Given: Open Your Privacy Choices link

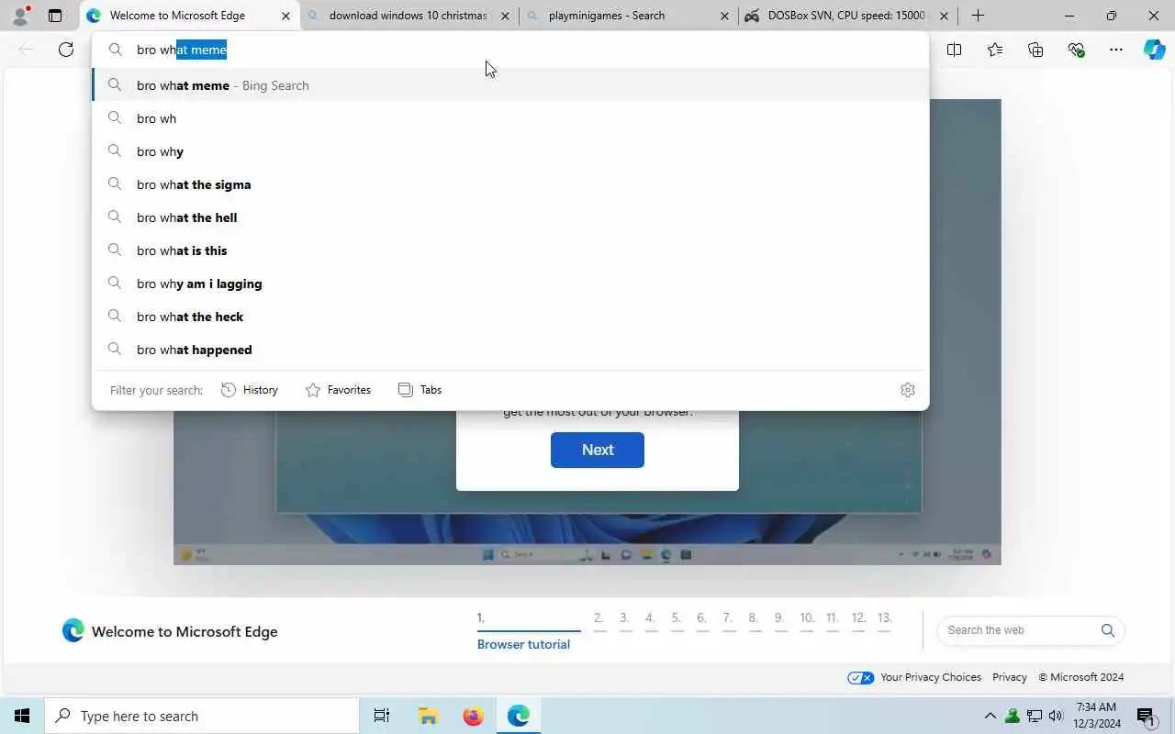Looking at the screenshot, I should point(931,677).
